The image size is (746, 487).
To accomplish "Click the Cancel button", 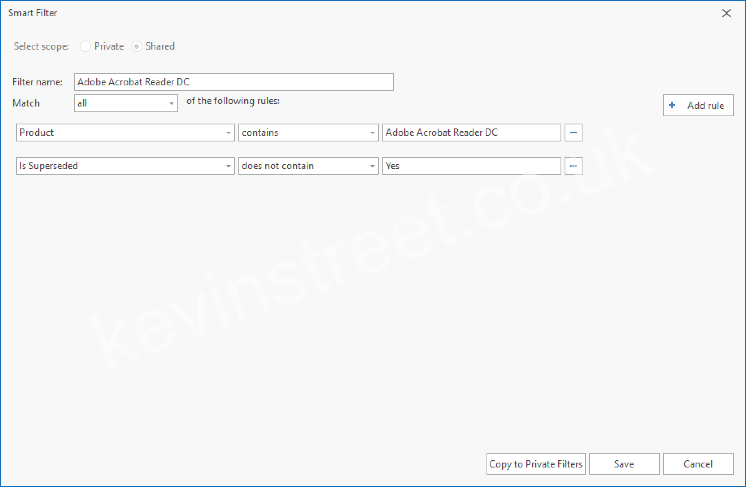I will click(698, 464).
